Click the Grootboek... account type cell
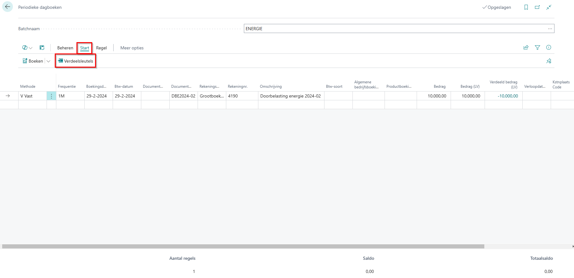 (x=212, y=96)
